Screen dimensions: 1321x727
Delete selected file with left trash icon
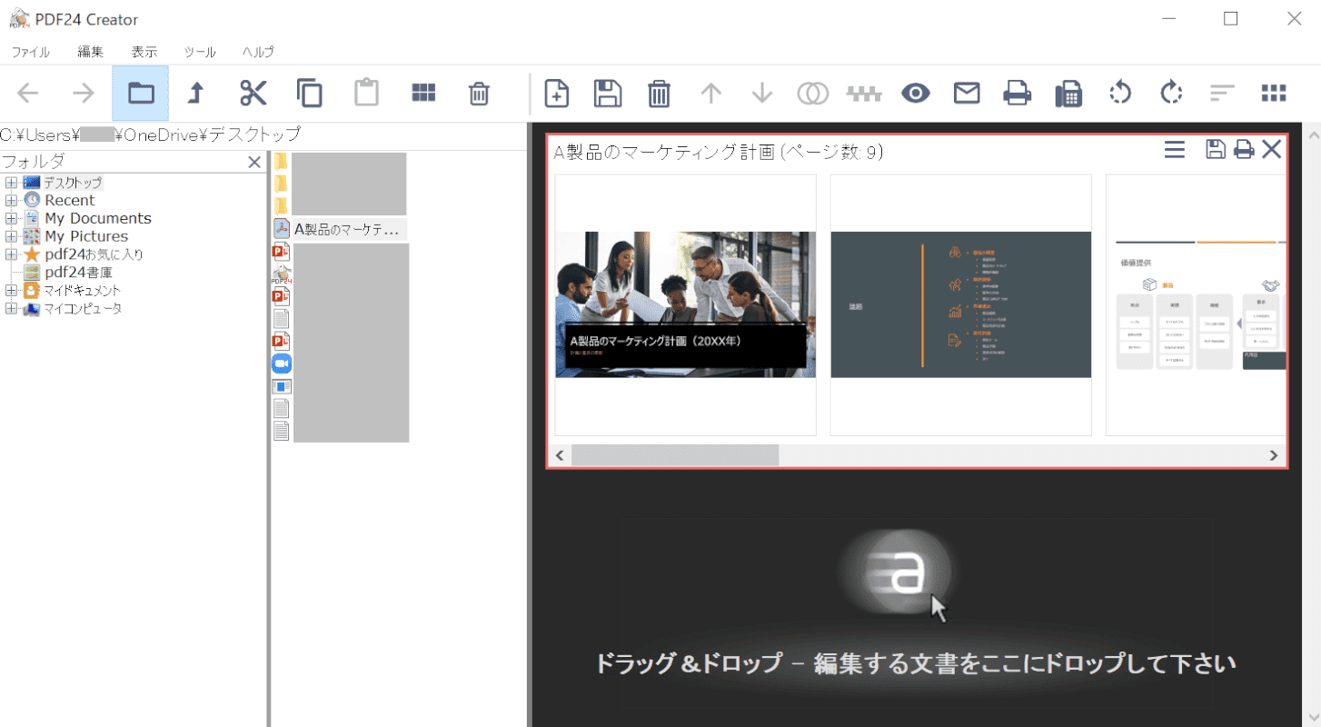[479, 93]
